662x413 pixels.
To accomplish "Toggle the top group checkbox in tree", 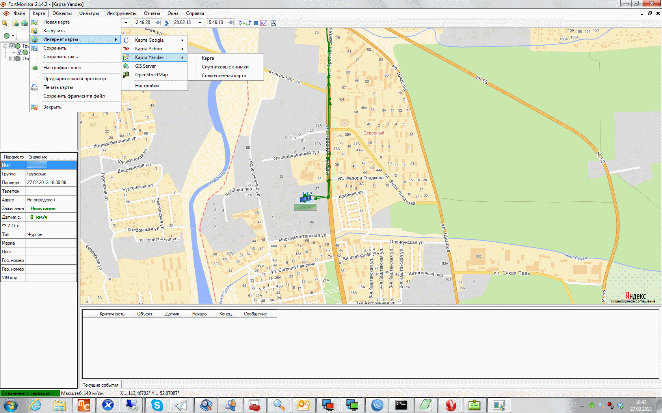I will pos(12,46).
